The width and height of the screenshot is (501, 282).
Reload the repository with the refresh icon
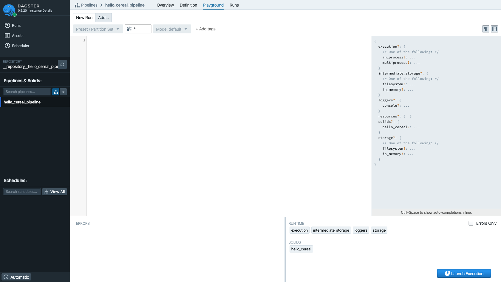click(62, 64)
